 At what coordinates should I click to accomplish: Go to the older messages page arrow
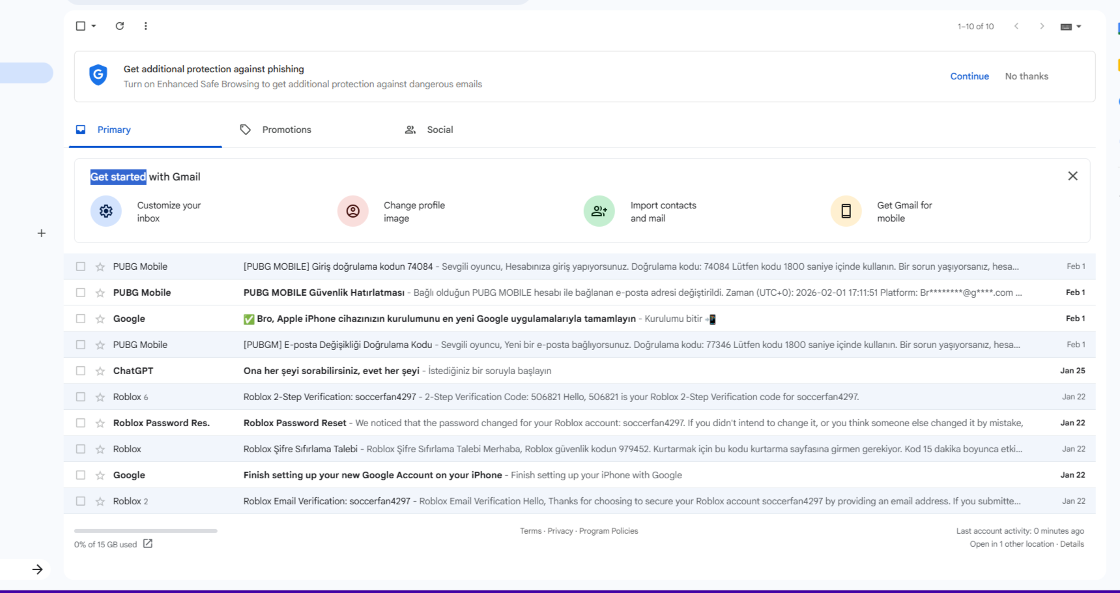(1042, 26)
